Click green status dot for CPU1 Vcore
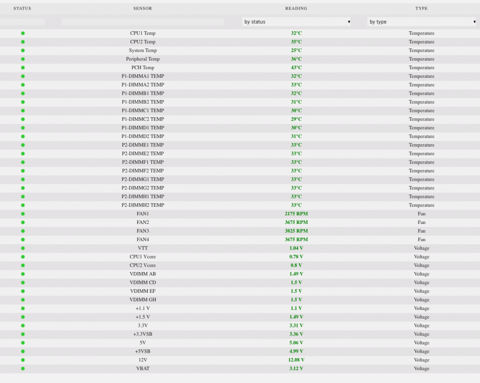480x383 pixels. [x=23, y=257]
